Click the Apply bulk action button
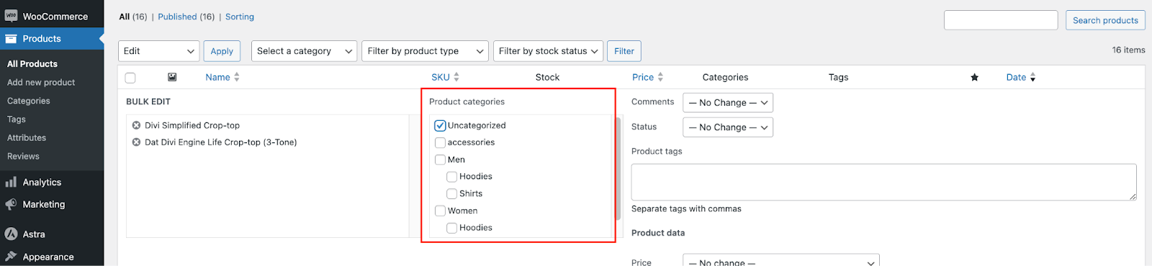This screenshot has width=1152, height=266. tap(222, 51)
